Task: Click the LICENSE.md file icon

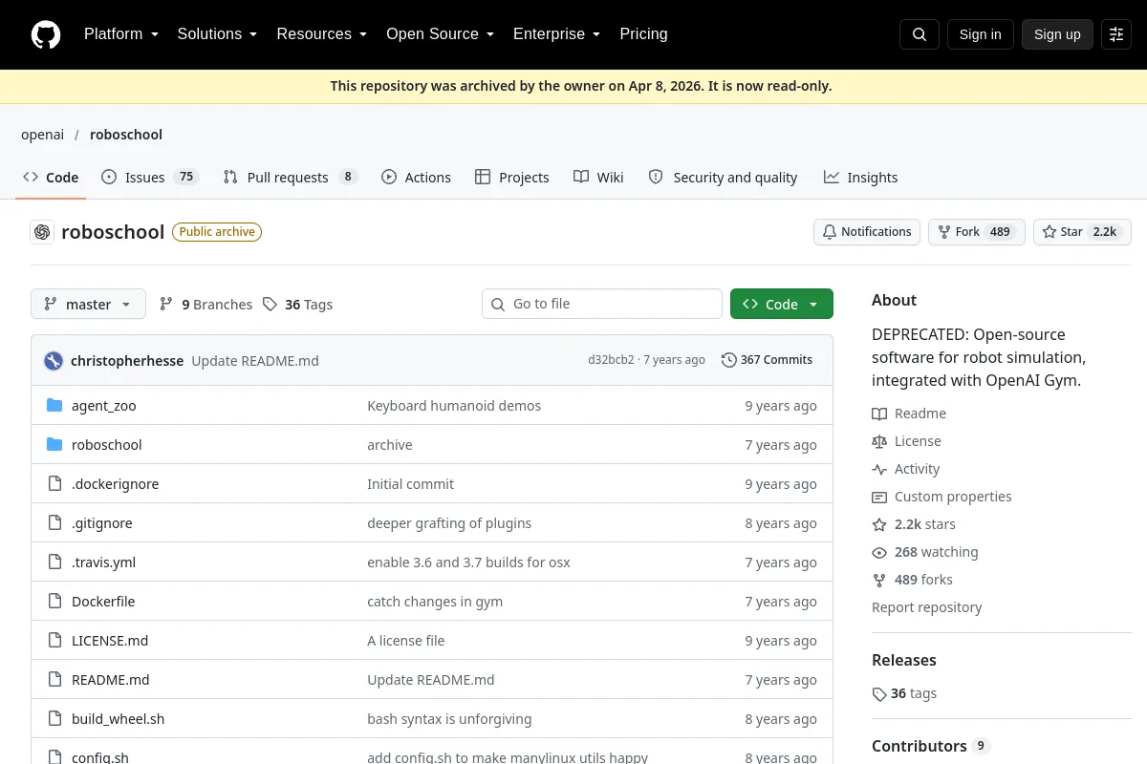Action: point(54,641)
